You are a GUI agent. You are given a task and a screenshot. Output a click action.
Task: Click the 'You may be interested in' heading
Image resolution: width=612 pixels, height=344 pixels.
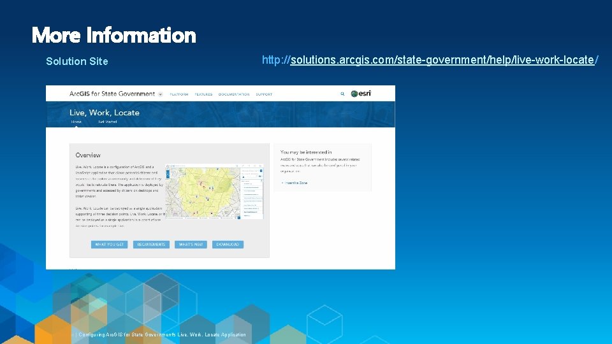click(306, 152)
